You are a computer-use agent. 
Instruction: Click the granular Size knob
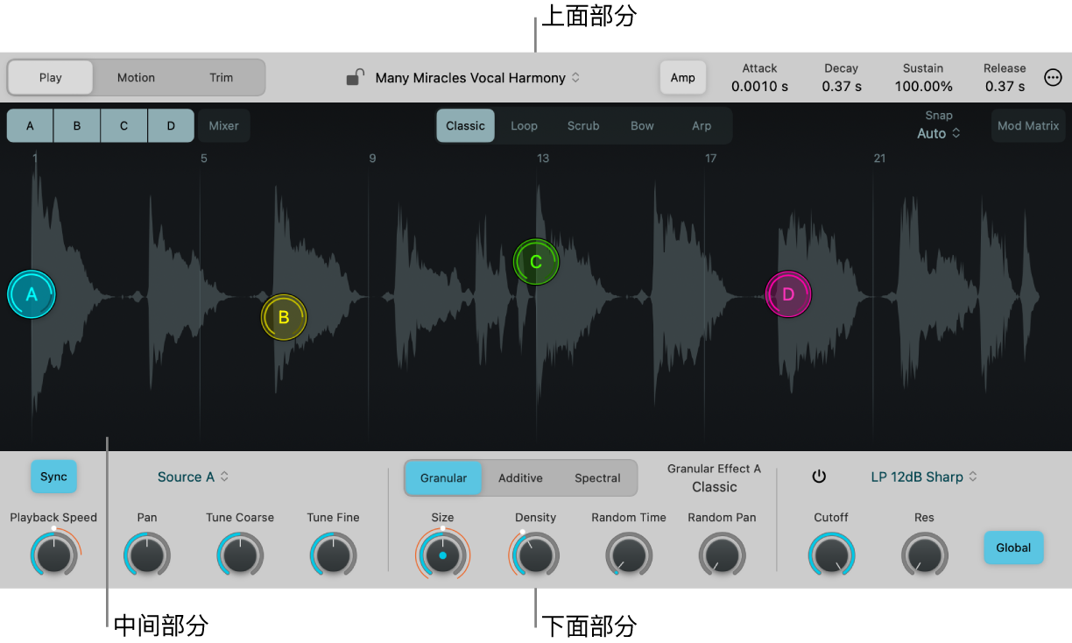[x=442, y=555]
